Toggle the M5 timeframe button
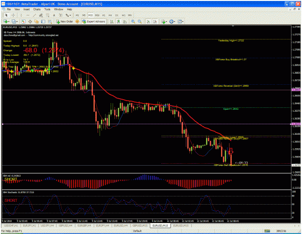 point(84,15)
